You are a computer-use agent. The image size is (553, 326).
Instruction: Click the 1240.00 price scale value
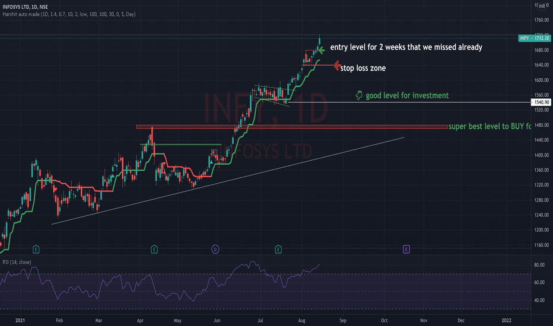(x=541, y=215)
